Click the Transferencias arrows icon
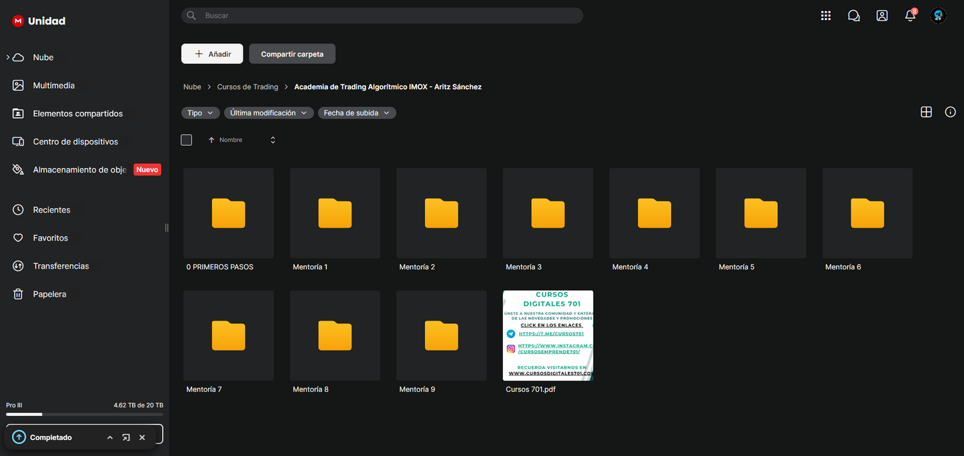 [19, 265]
